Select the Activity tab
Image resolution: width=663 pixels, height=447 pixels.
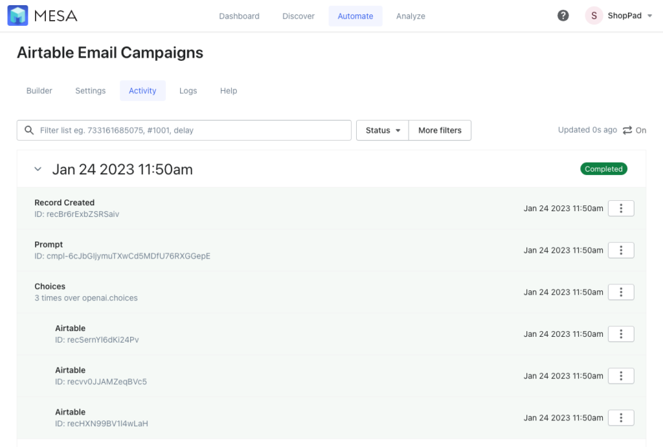coord(142,91)
